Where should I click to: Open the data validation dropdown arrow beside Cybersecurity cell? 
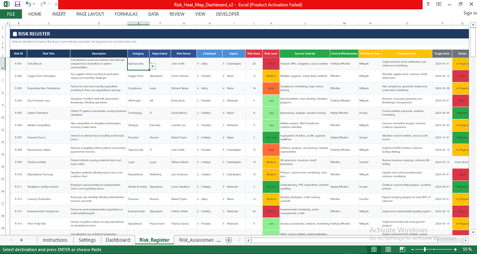coord(153,66)
